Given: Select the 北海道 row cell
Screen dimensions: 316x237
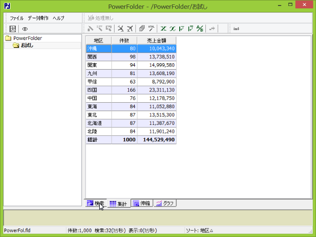Looking at the screenshot, I should (x=99, y=123).
